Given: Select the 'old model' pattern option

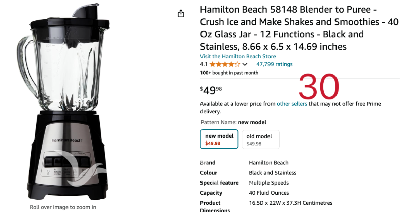Looking at the screenshot, I should [260, 139].
